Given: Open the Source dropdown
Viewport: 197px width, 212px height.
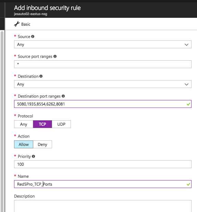Looking at the screenshot, I should tap(103, 44).
